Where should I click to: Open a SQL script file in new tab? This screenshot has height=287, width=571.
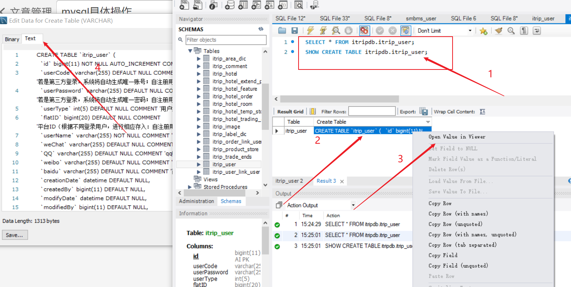click(x=198, y=5)
